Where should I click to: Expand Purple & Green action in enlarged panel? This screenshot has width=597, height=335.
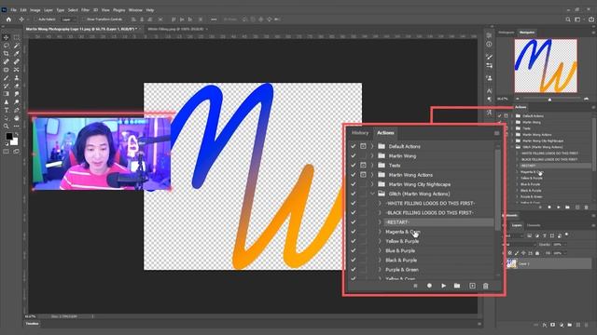click(x=380, y=270)
